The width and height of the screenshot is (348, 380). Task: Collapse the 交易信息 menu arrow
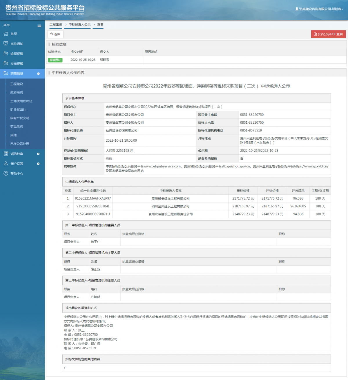[x=38, y=74]
